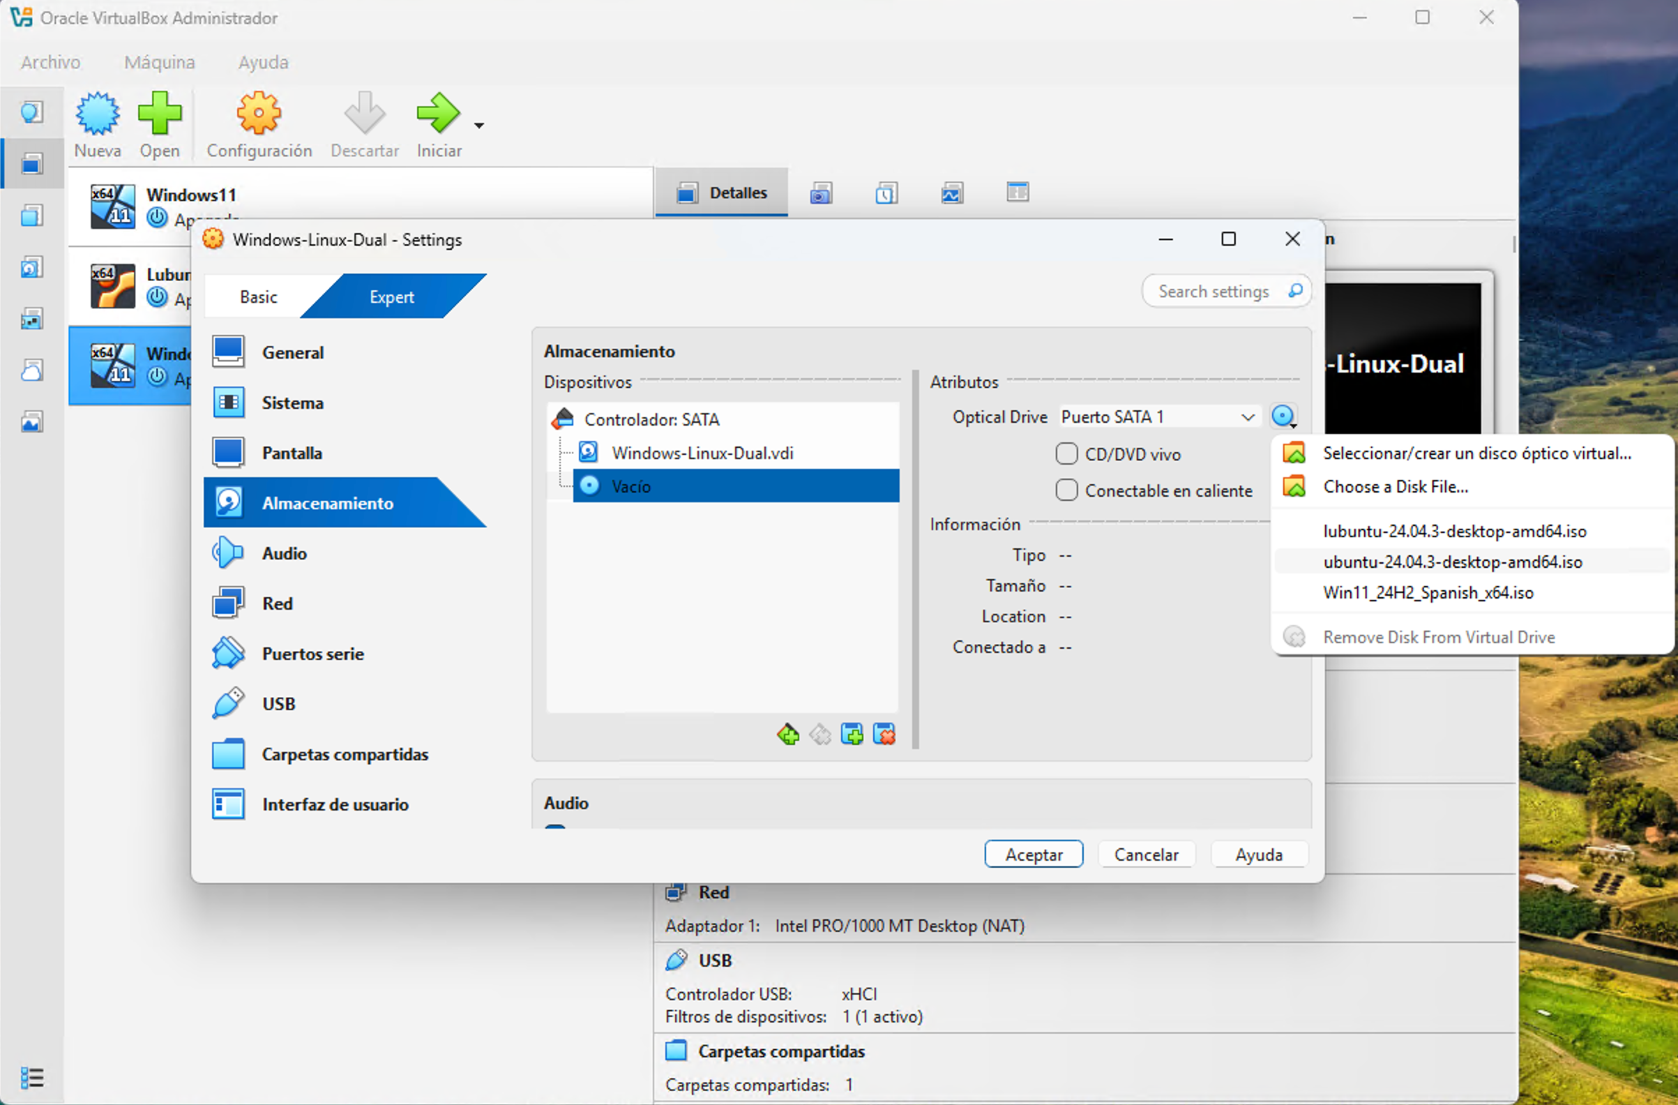Choose ubuntu-24.04.3-desktop-amd64.iso from the menu

tap(1472, 562)
